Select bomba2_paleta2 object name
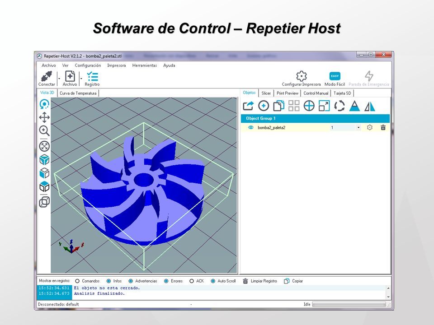 [x=271, y=127]
